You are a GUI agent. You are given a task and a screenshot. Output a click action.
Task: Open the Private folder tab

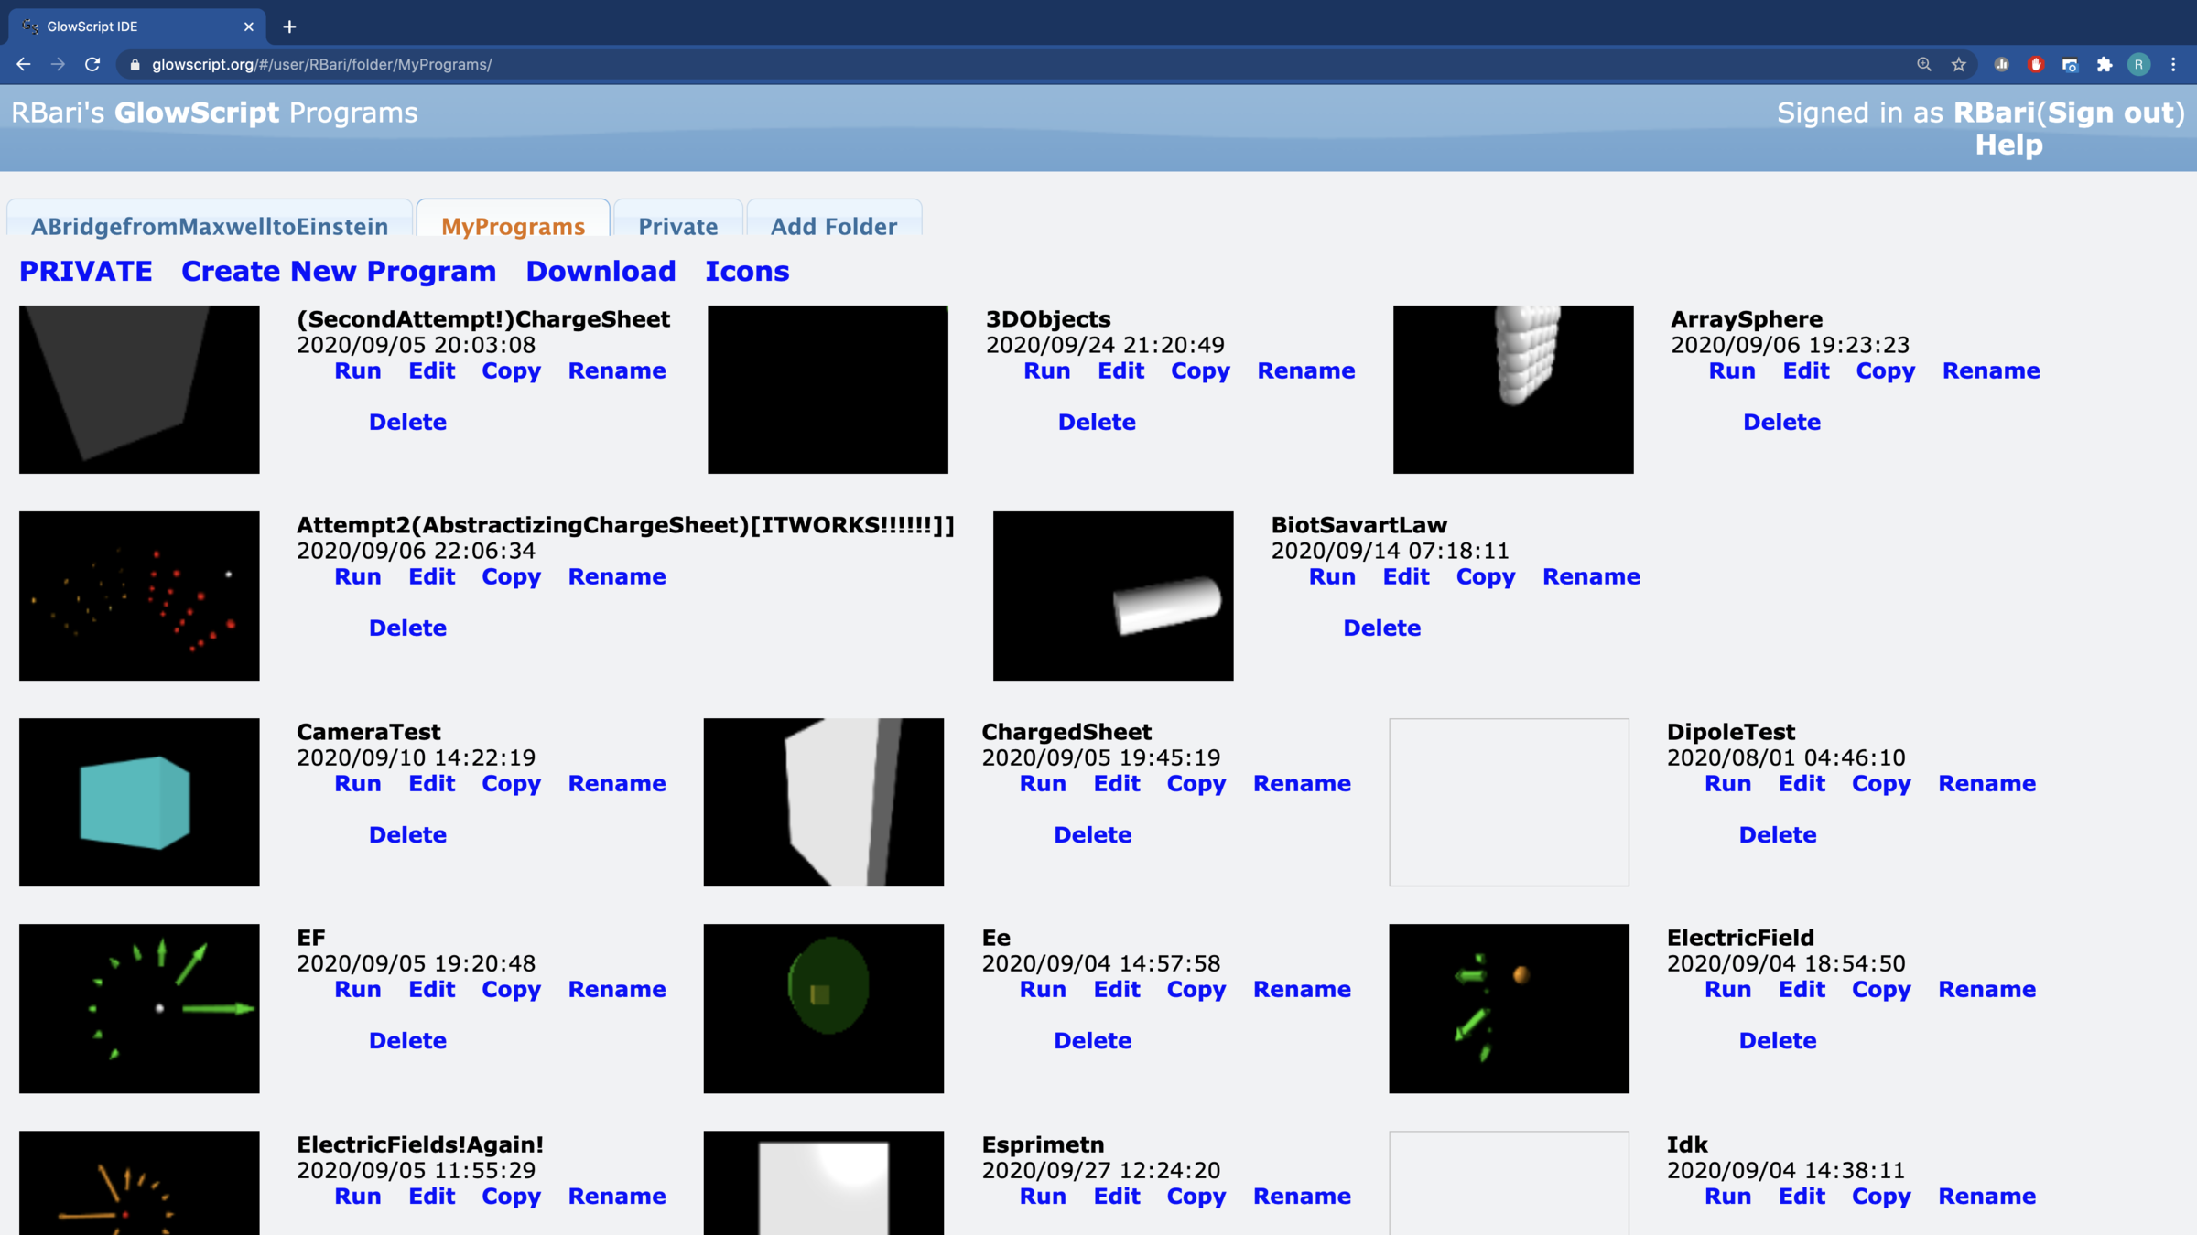[x=677, y=226]
